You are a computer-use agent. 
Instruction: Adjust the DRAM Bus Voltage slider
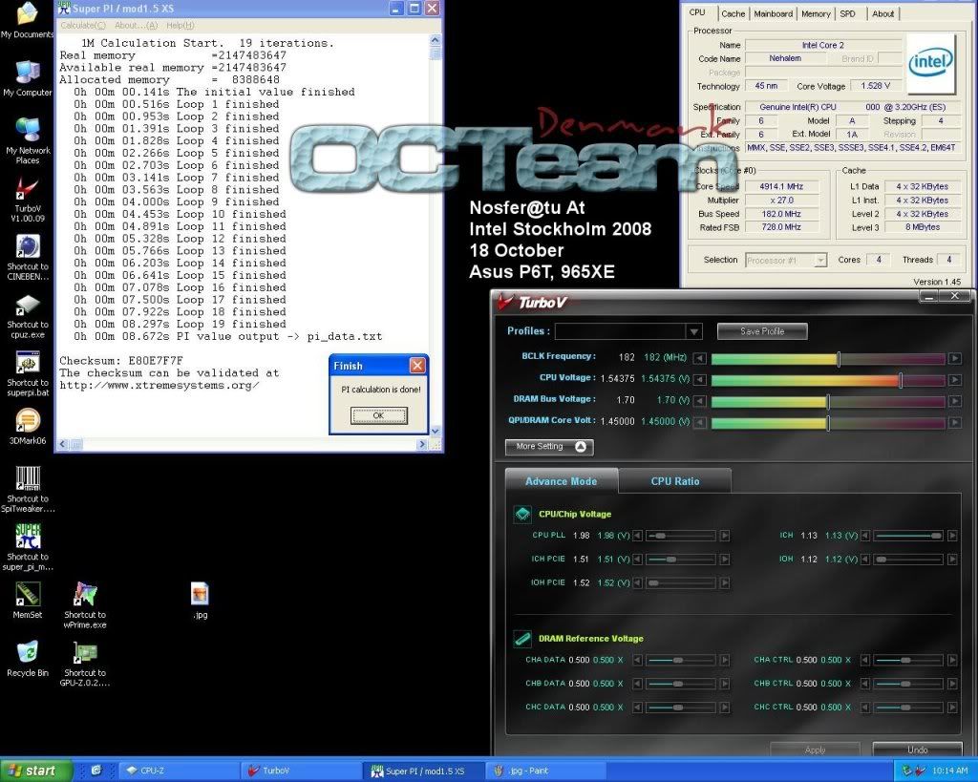click(828, 401)
